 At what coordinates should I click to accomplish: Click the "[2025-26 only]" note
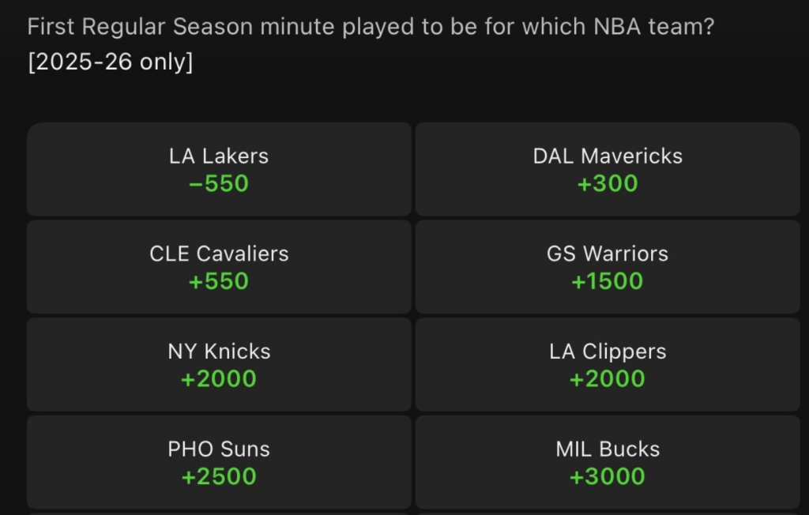pyautogui.click(x=110, y=63)
